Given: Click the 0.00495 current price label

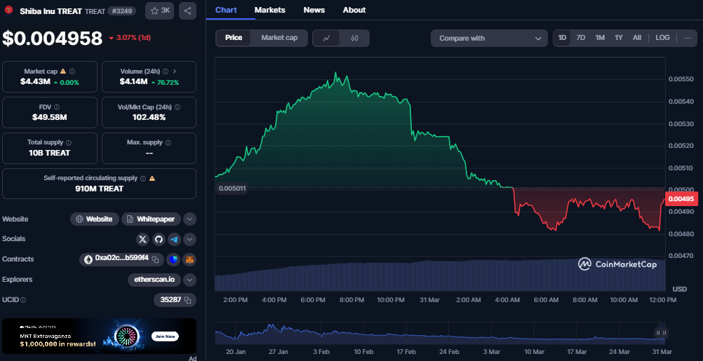Looking at the screenshot, I should coord(681,199).
